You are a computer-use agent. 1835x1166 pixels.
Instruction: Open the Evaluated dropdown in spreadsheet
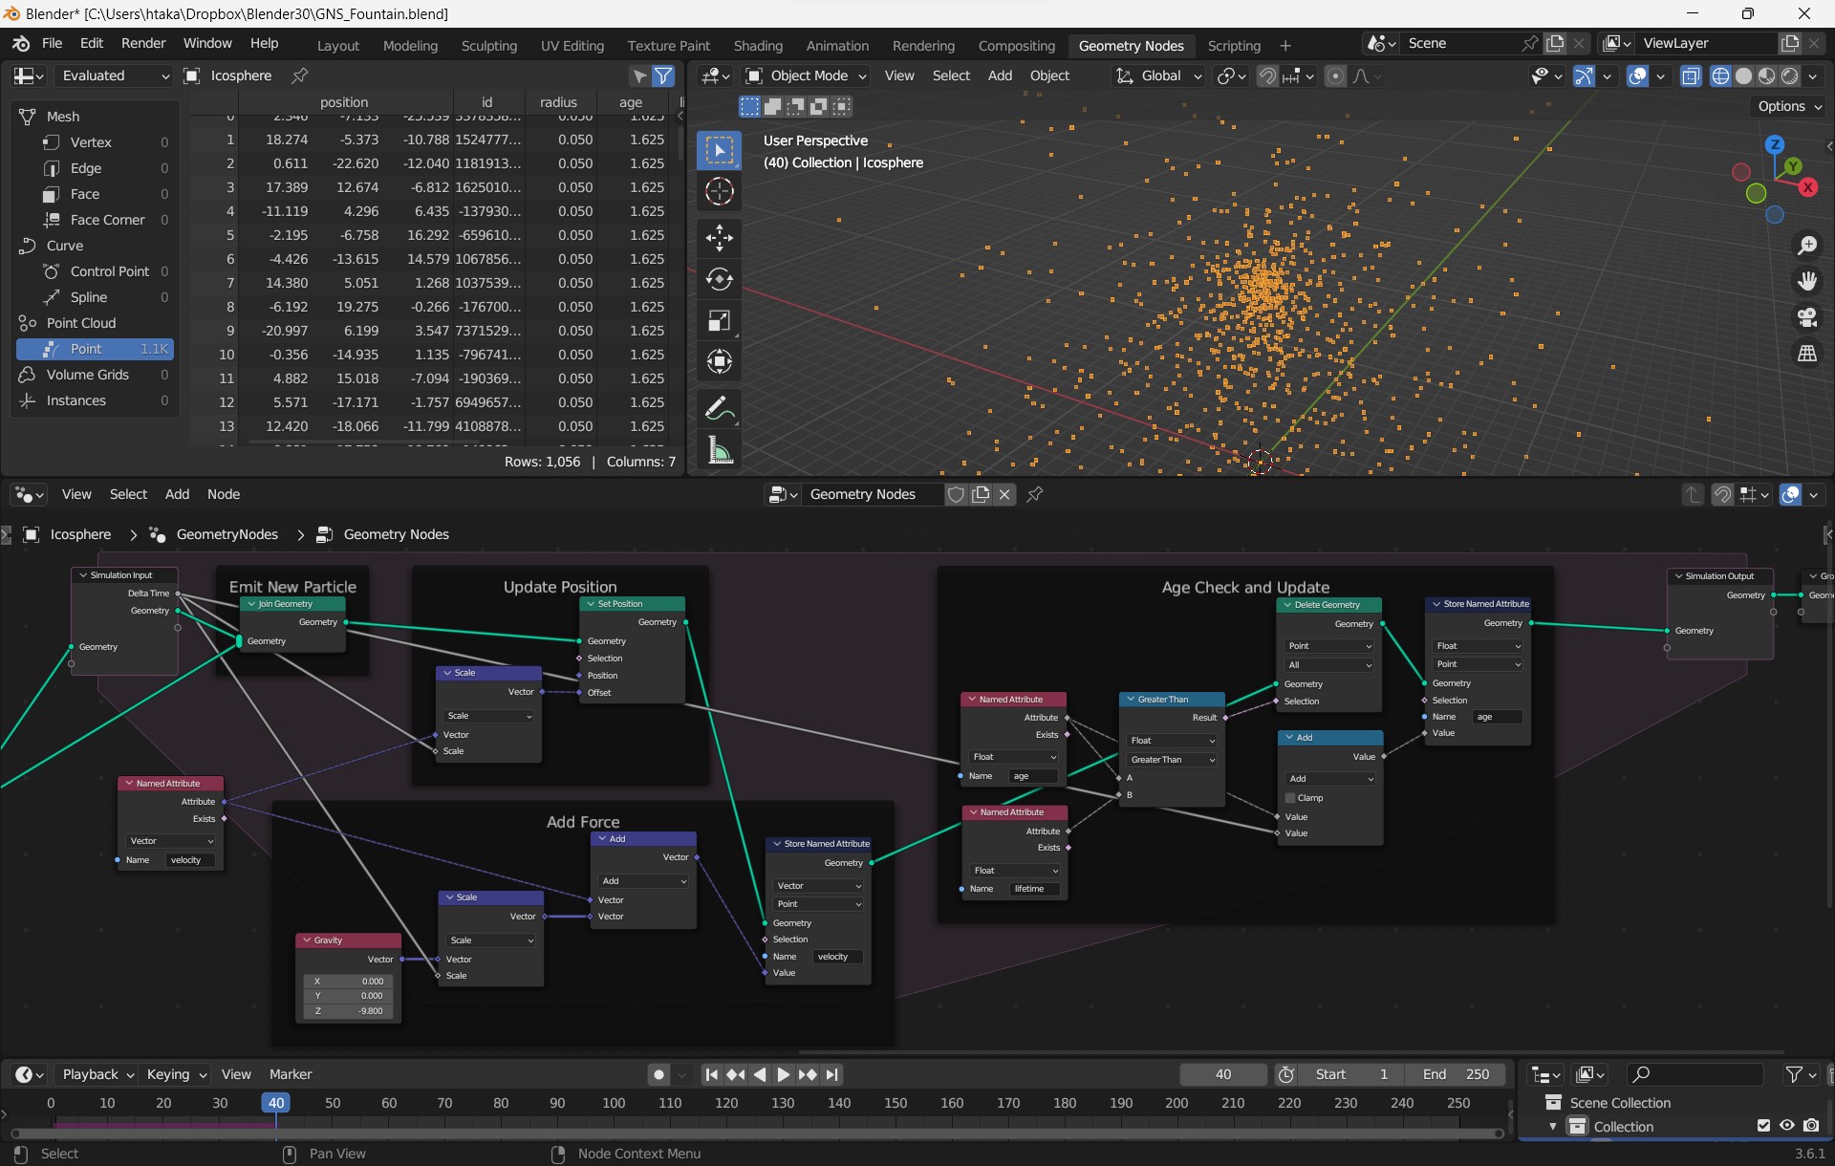(x=114, y=76)
